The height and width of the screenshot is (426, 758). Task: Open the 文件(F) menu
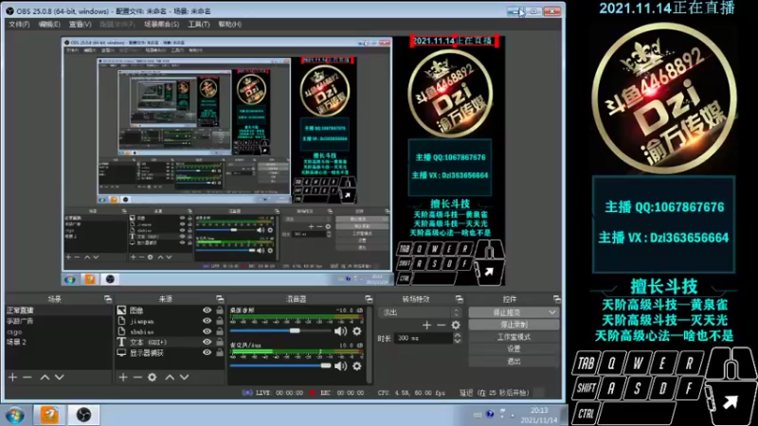pyautogui.click(x=19, y=25)
